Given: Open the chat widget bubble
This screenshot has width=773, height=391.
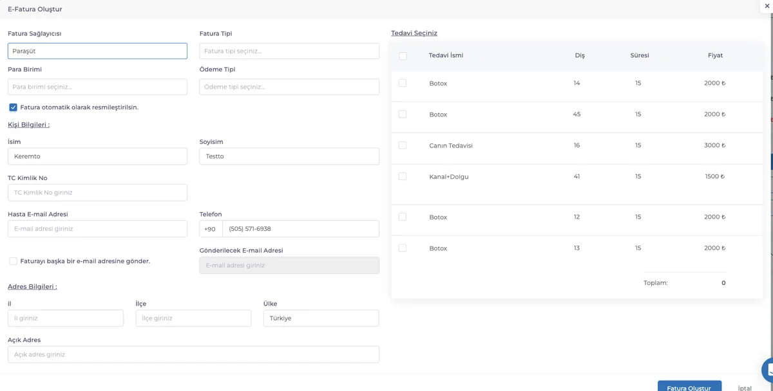Looking at the screenshot, I should (x=767, y=371).
